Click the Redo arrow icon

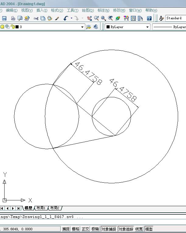(77, 18)
